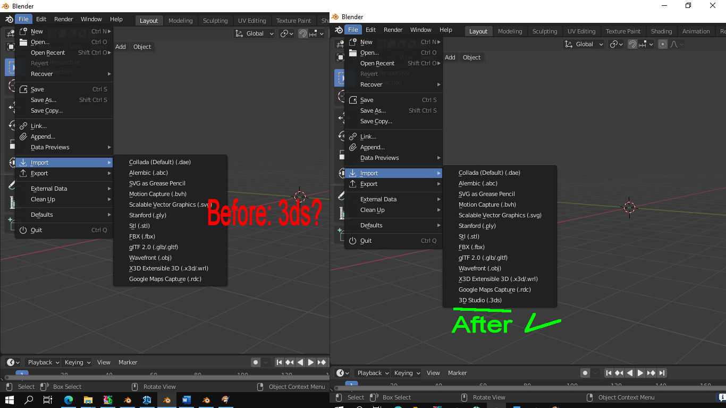
Task: Open proportional falloff curve menu in right window
Action: [676, 44]
